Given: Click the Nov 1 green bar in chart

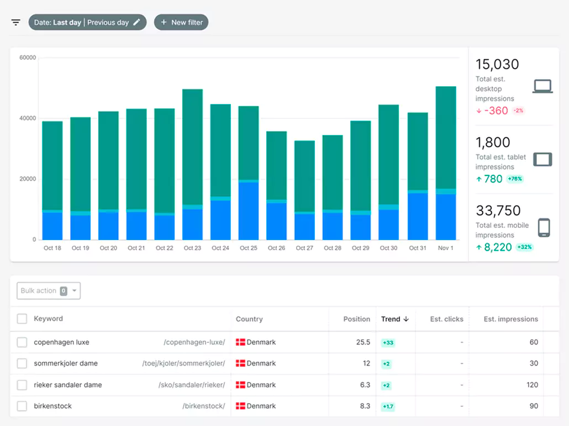Looking at the screenshot, I should (446, 137).
